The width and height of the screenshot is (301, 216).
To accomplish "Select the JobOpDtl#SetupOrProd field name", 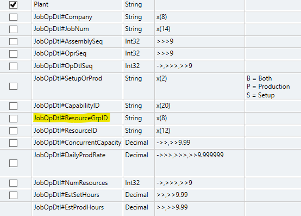I will [68, 78].
